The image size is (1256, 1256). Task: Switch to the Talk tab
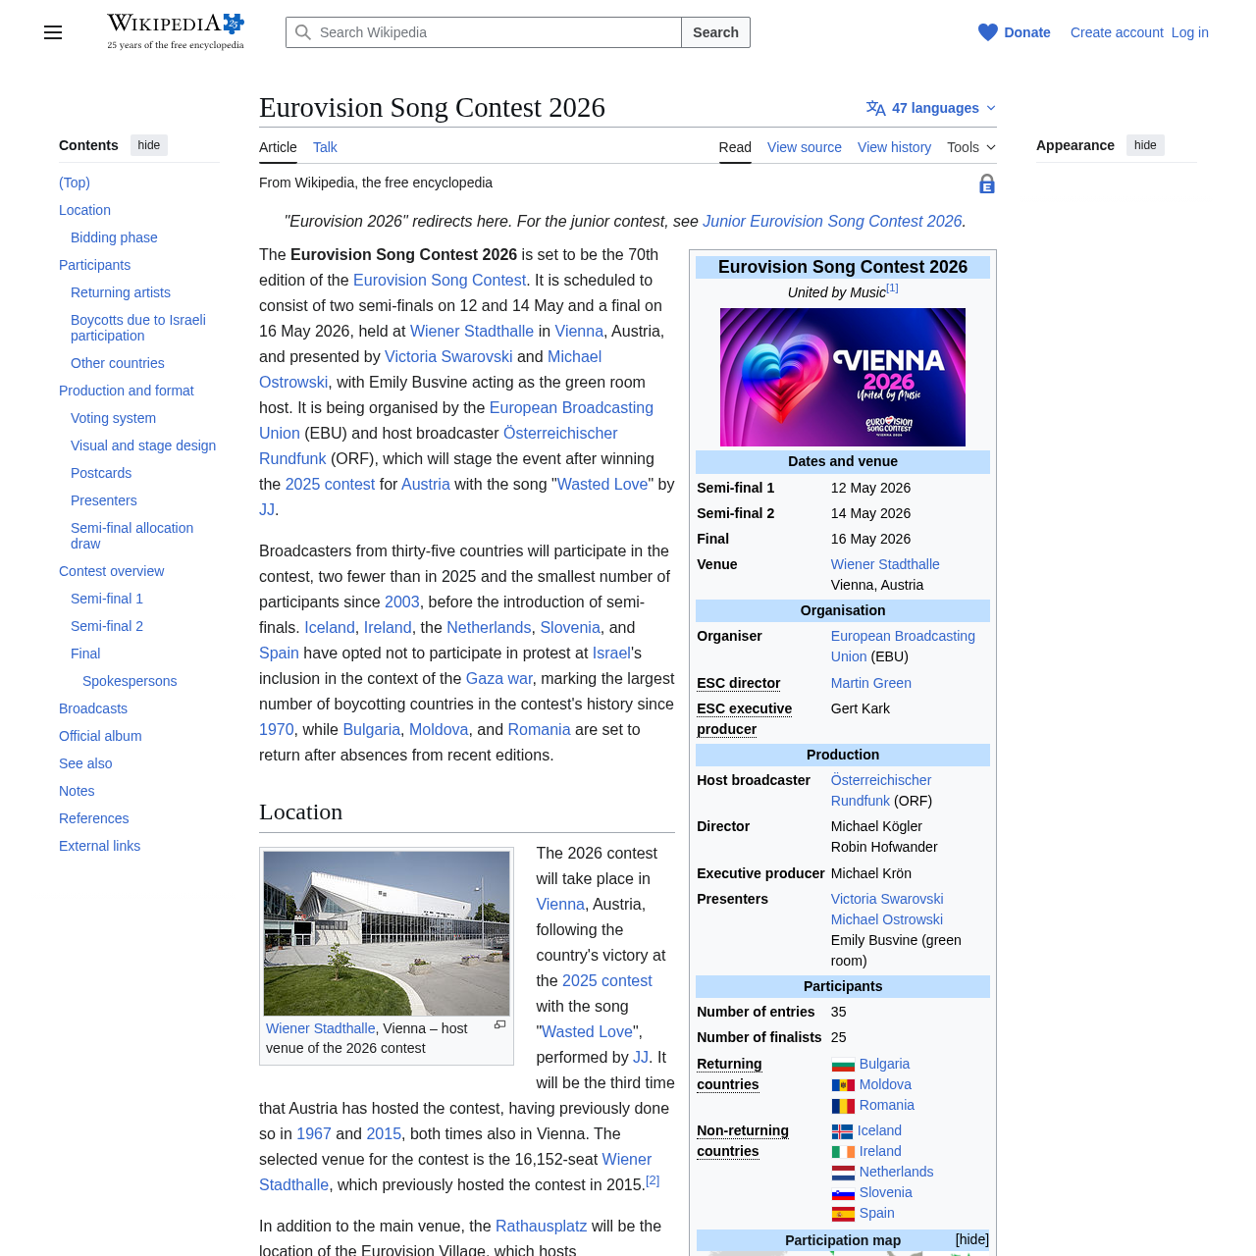coord(325,145)
